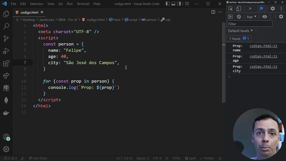Viewport: 286px width, 161px height.
Task: Toggle the DevTools console sidebar
Action: point(230,17)
